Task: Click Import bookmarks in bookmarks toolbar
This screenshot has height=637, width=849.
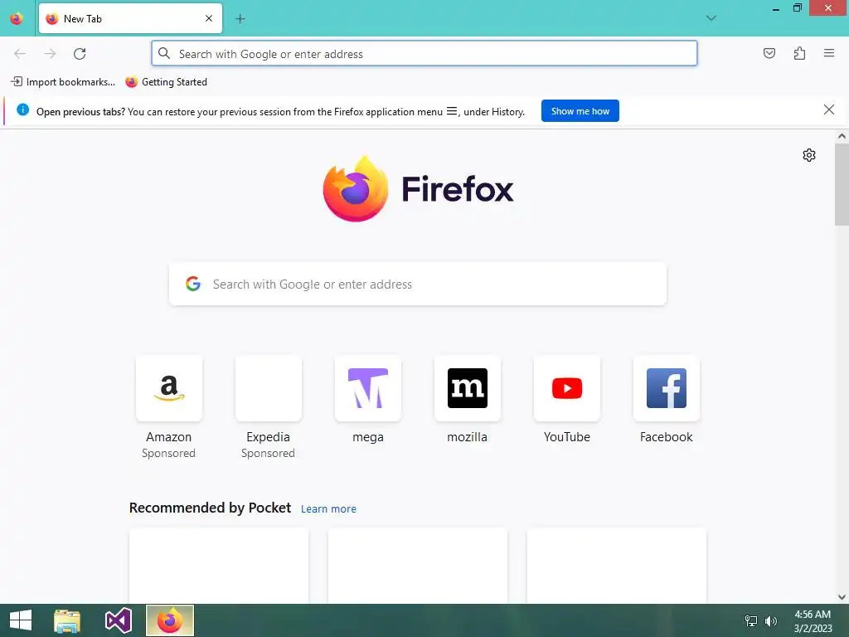Action: coord(63,82)
